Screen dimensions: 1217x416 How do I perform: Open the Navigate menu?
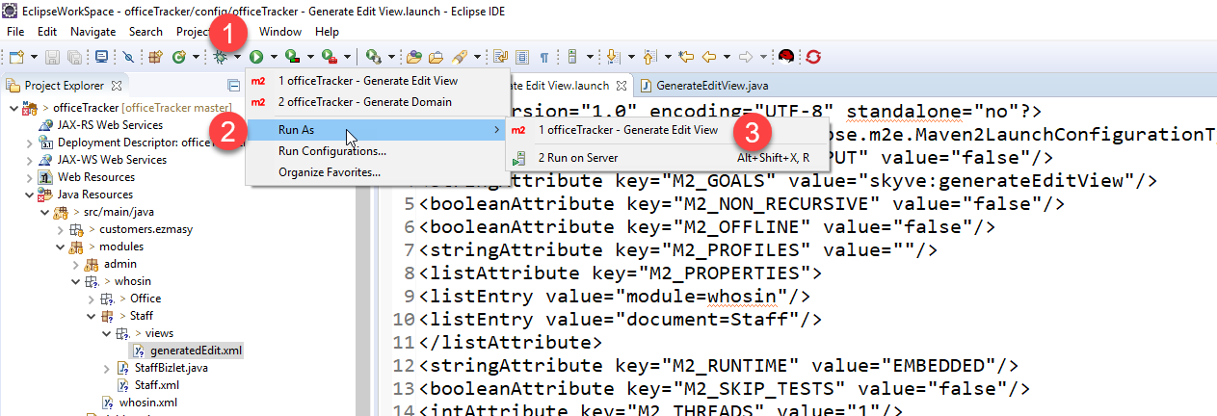point(93,32)
